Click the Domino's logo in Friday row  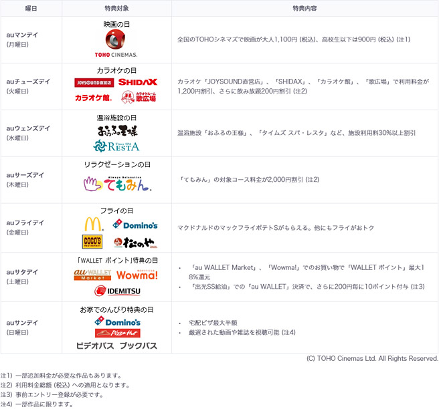click(x=135, y=225)
